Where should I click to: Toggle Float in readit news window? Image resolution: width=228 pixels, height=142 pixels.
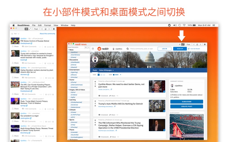coord(188,44)
